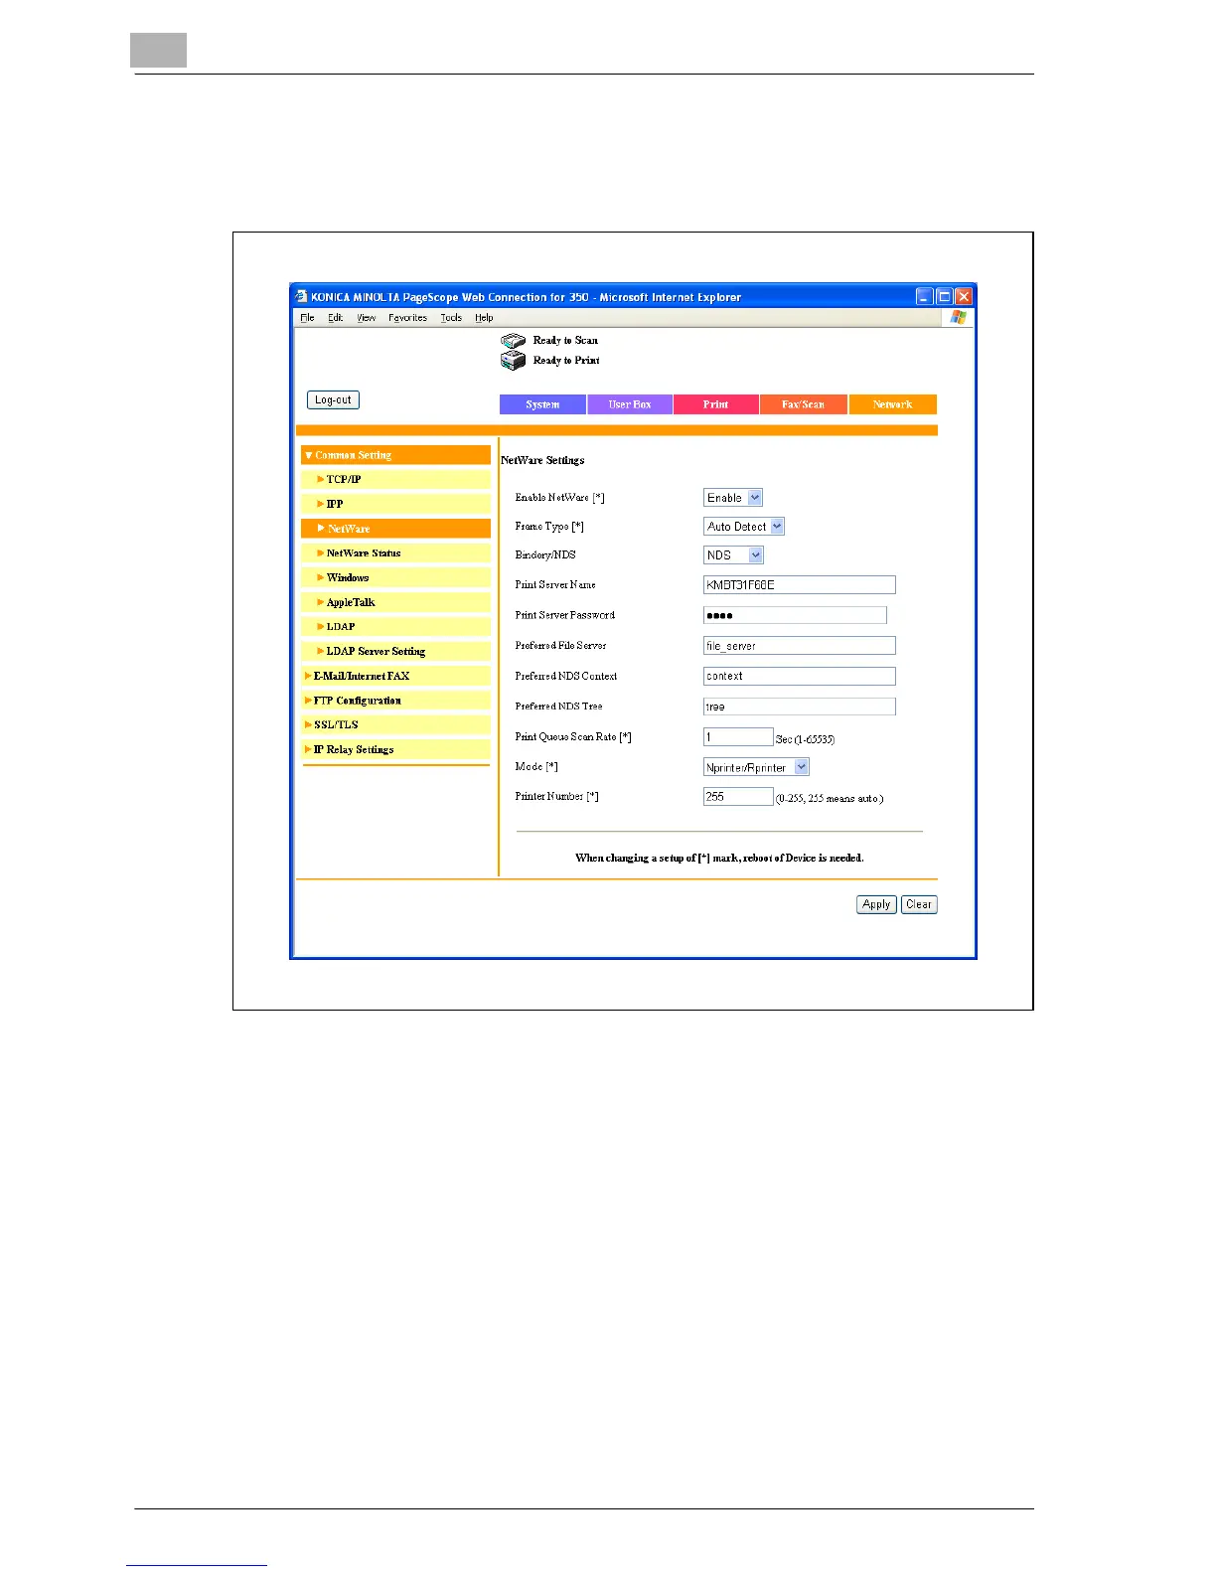Click the Windows flag logo in menu bar
Screen dimensions: 1216x1574
(x=958, y=317)
